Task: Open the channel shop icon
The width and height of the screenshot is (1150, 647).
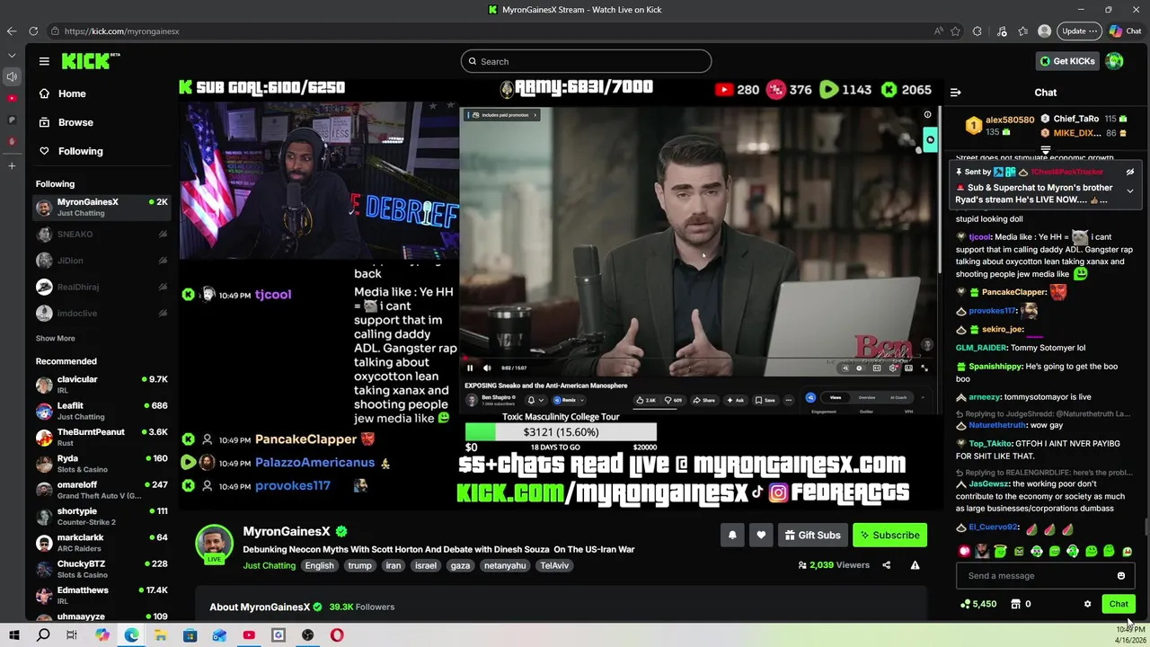Action: pos(1016,604)
